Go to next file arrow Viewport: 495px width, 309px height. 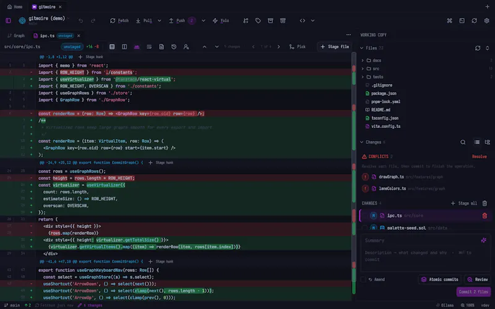pyautogui.click(x=278, y=47)
